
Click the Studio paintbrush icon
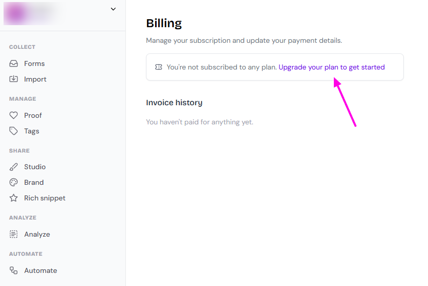click(x=14, y=167)
